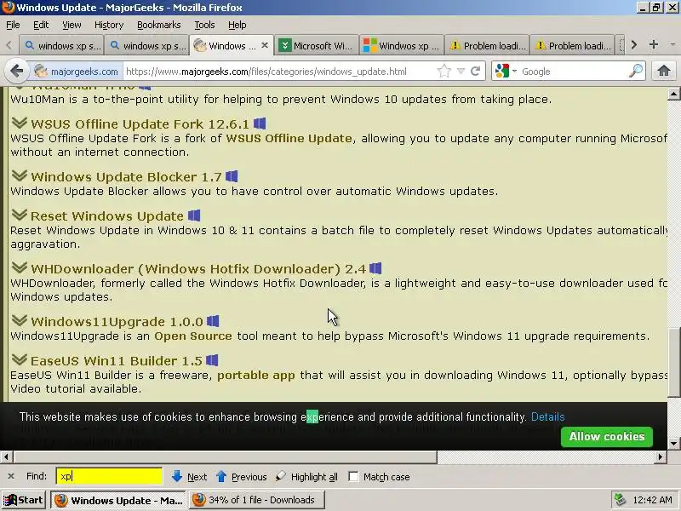The width and height of the screenshot is (681, 511).
Task: Click Windows icon beside WSUS Offline Update Fork
Action: [260, 123]
